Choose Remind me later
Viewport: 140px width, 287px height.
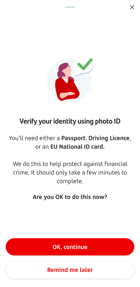point(70,270)
